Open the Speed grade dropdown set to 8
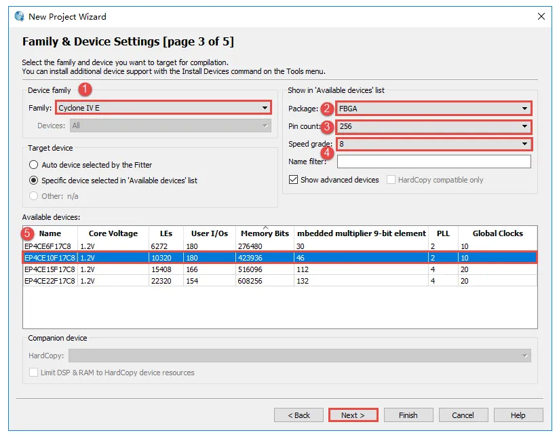Image resolution: width=559 pixels, height=437 pixels. tap(433, 144)
